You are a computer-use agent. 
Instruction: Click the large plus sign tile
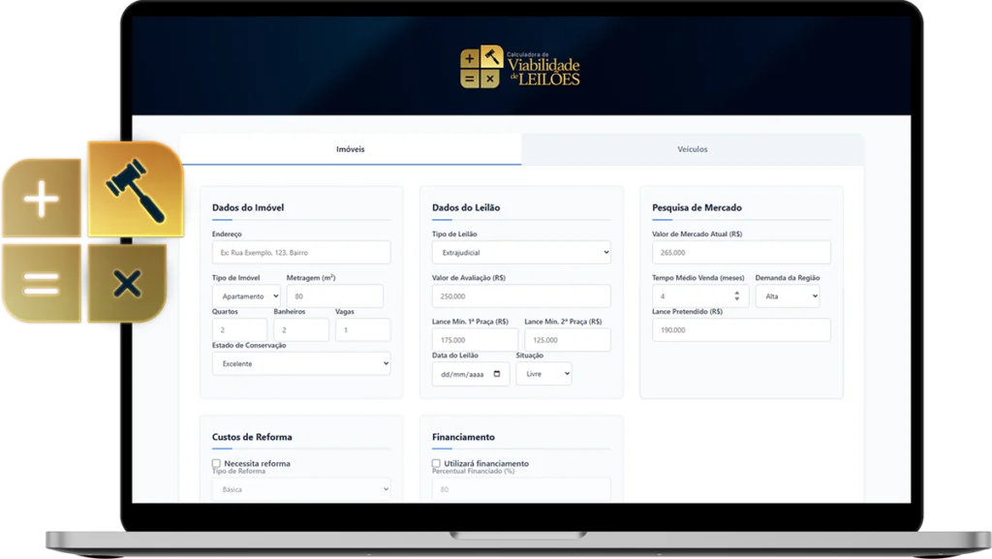click(x=42, y=202)
